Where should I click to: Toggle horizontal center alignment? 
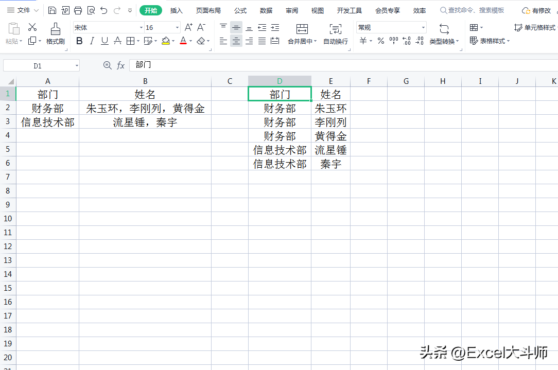tap(236, 41)
